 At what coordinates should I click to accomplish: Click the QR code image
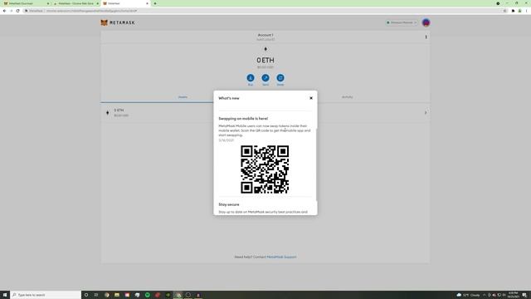pyautogui.click(x=265, y=169)
